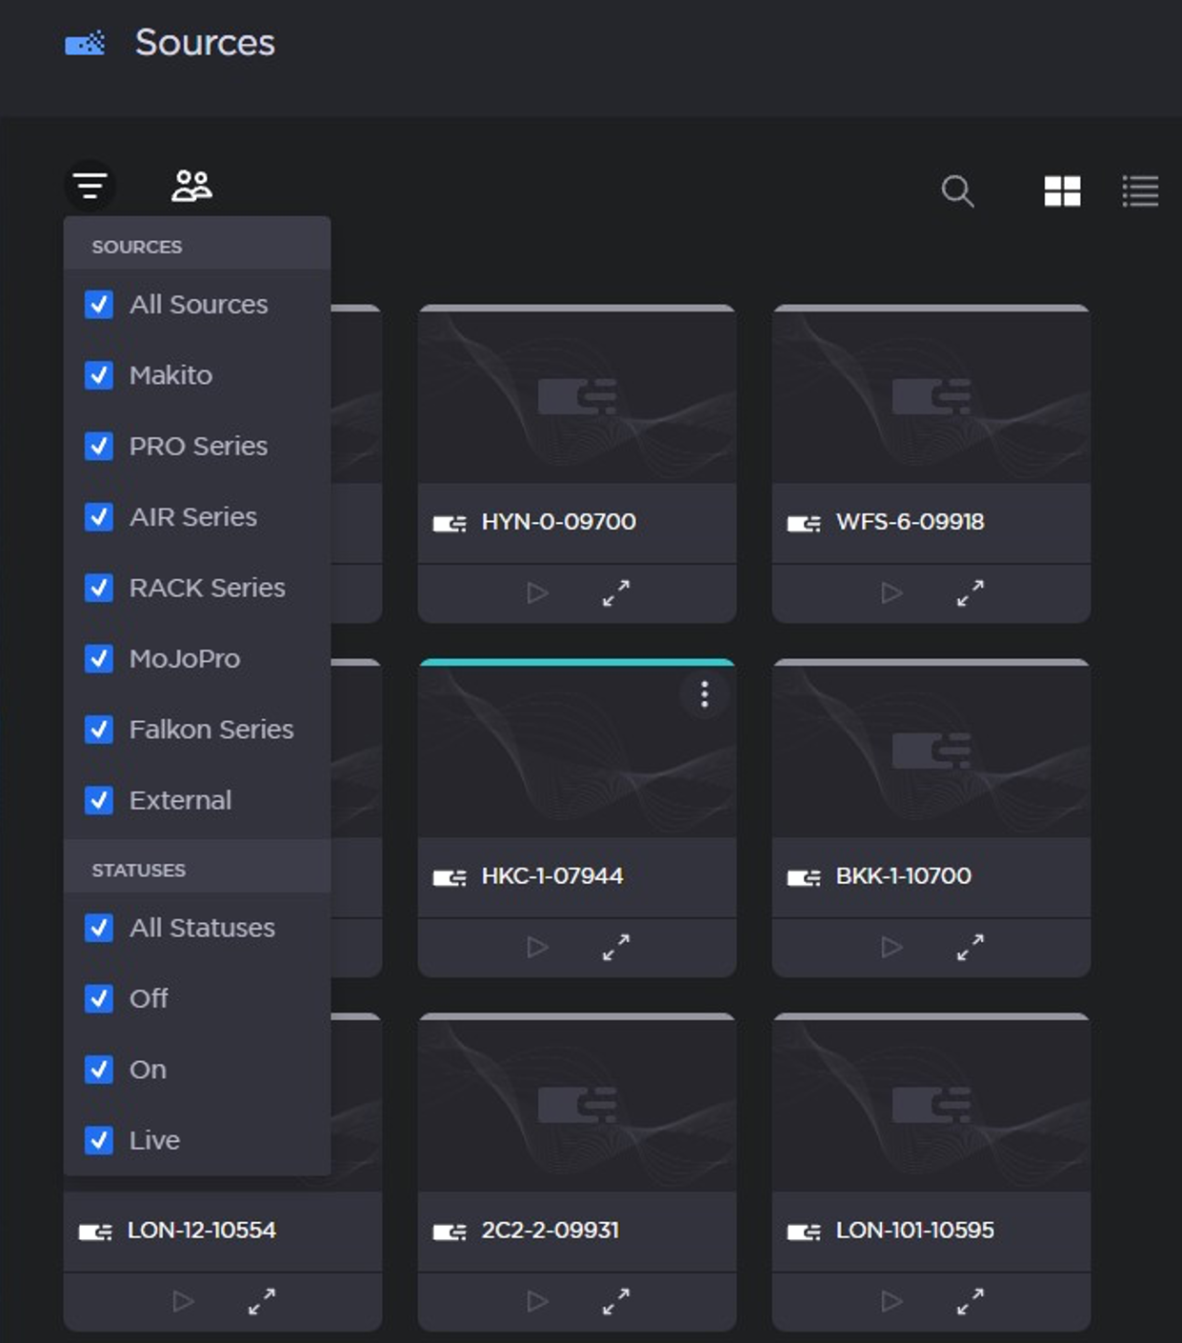Image resolution: width=1182 pixels, height=1343 pixels.
Task: Expand the BKK-1-10700 source preview
Action: pos(971,948)
